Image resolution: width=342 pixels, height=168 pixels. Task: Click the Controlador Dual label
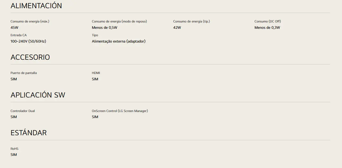[23, 111]
